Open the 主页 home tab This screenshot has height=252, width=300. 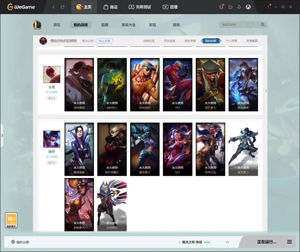(x=84, y=7)
